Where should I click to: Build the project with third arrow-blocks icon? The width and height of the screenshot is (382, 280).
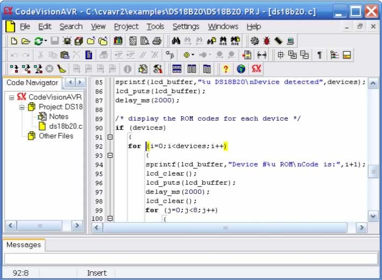[x=38, y=69]
